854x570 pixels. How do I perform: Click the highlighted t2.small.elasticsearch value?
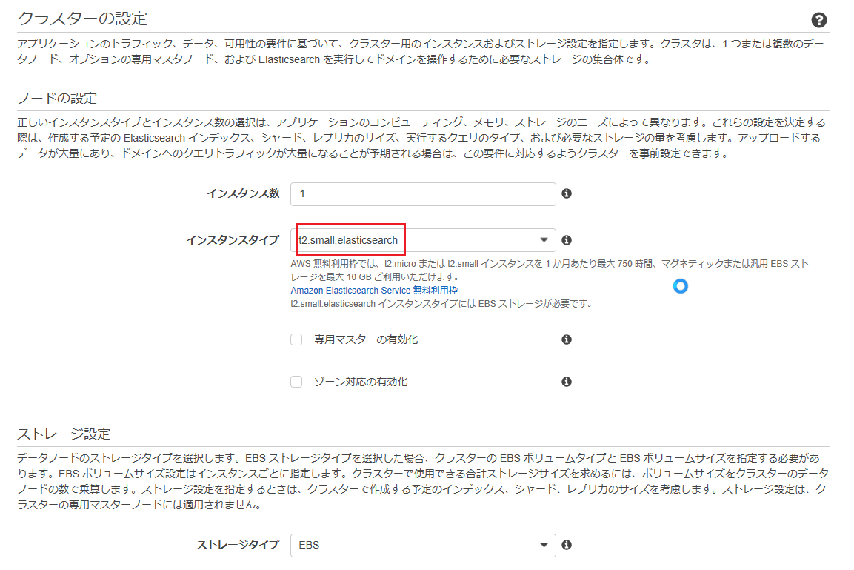pos(348,239)
